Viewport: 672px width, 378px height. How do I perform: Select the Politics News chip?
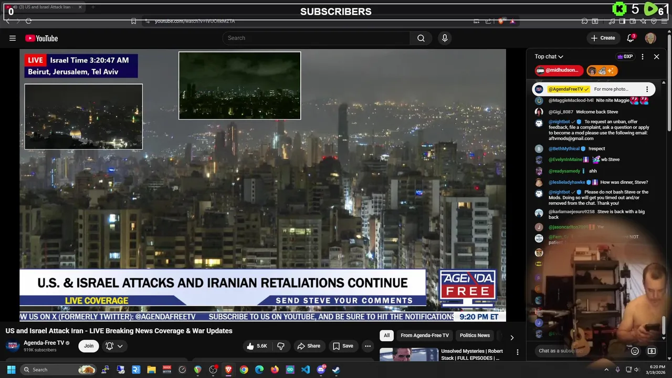(475, 335)
